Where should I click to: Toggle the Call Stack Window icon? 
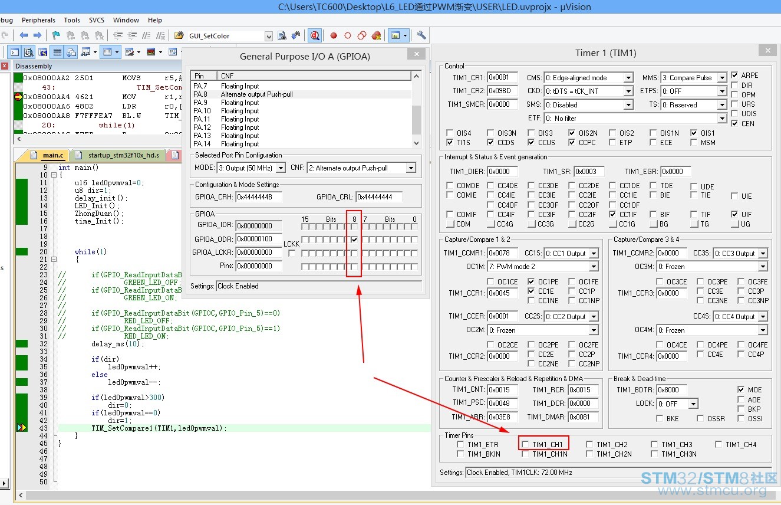71,52
